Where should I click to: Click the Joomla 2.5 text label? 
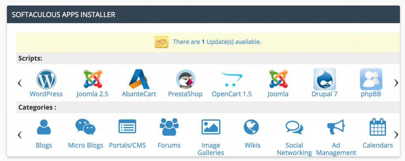point(93,94)
